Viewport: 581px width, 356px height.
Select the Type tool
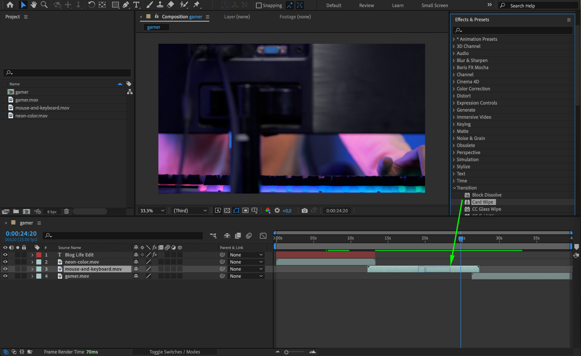[136, 5]
